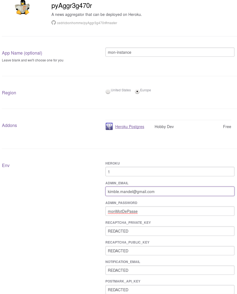This screenshot has width=237, height=294.
Task: Click the 'A news aggregator' description text
Action: click(97, 15)
